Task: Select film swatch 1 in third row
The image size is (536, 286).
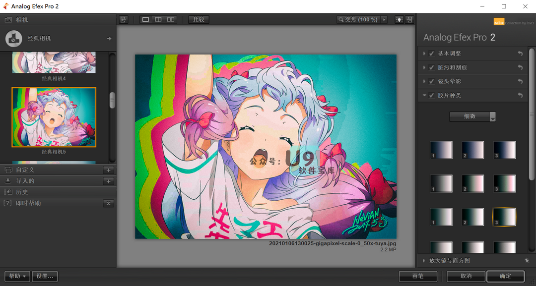Action: (x=441, y=217)
